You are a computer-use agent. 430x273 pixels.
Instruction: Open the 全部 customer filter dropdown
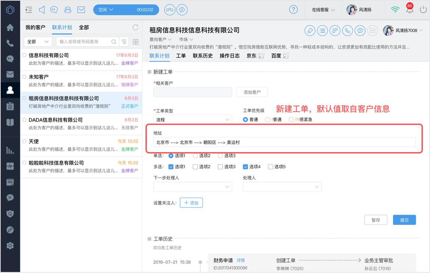[38, 42]
